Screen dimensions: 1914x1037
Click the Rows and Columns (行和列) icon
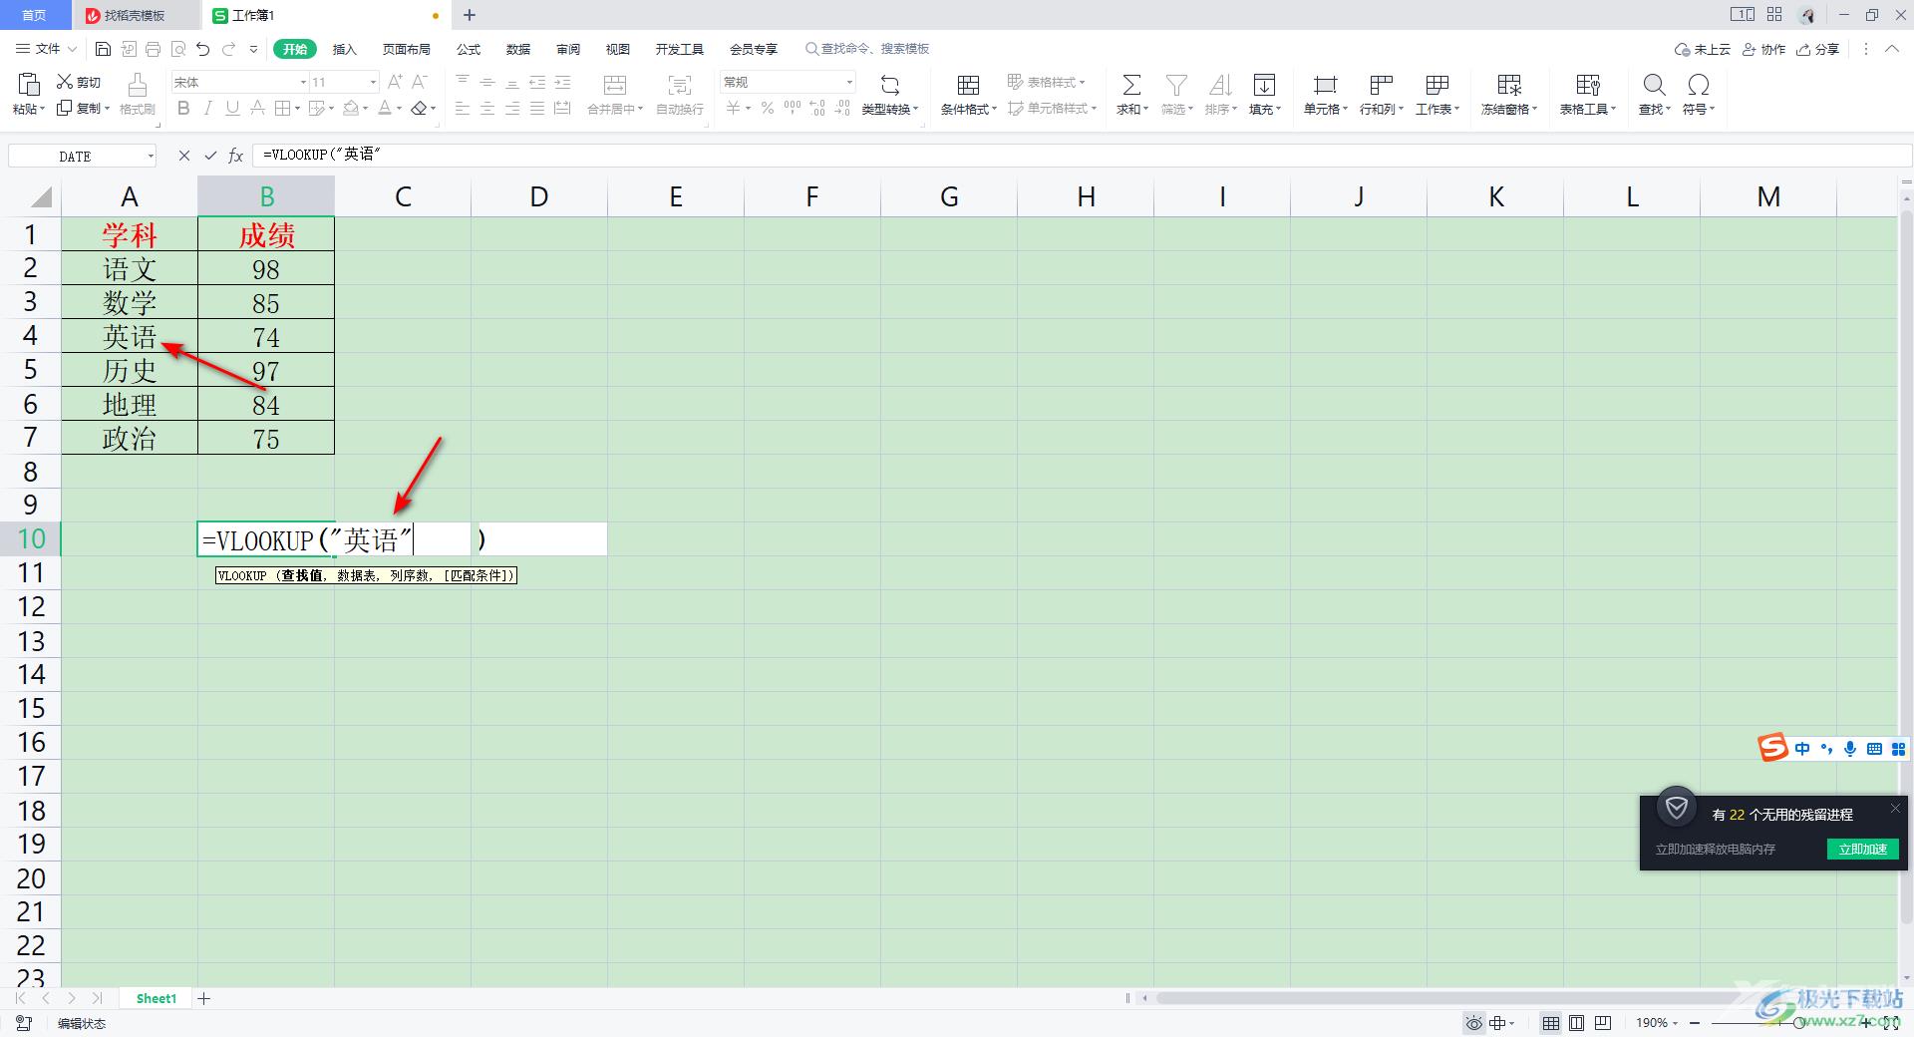(1381, 85)
